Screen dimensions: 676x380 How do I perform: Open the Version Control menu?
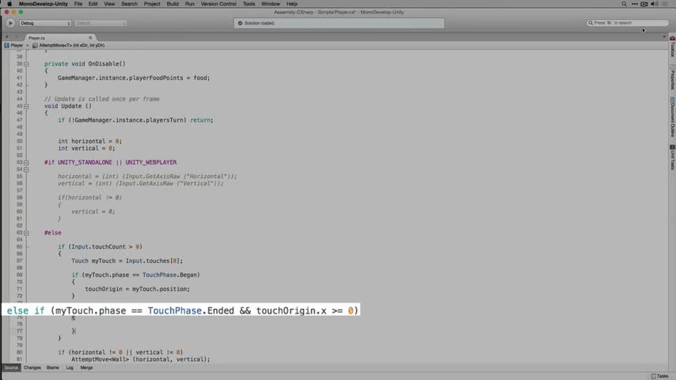(218, 4)
